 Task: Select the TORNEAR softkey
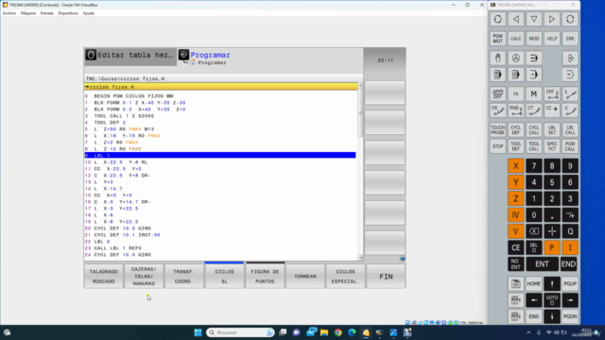coord(305,277)
